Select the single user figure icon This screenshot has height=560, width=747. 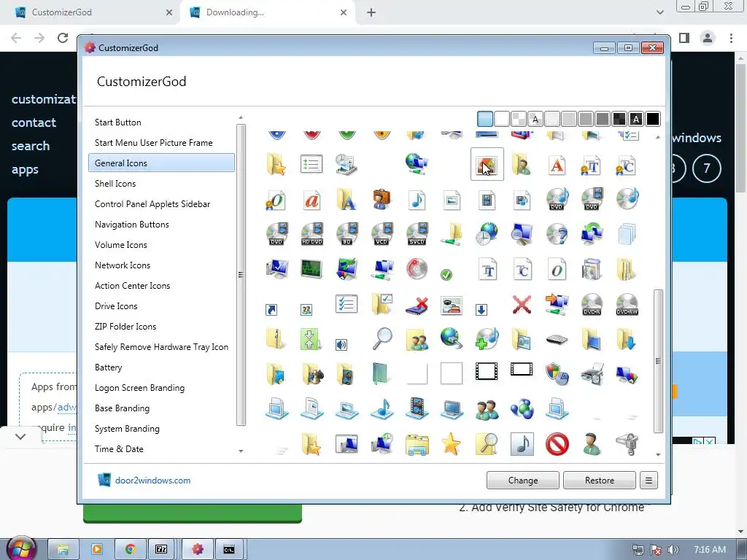click(x=592, y=444)
